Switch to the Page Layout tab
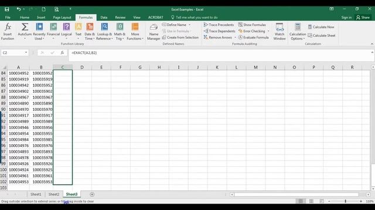Screen dimensions: 375x210 [x=62, y=17]
